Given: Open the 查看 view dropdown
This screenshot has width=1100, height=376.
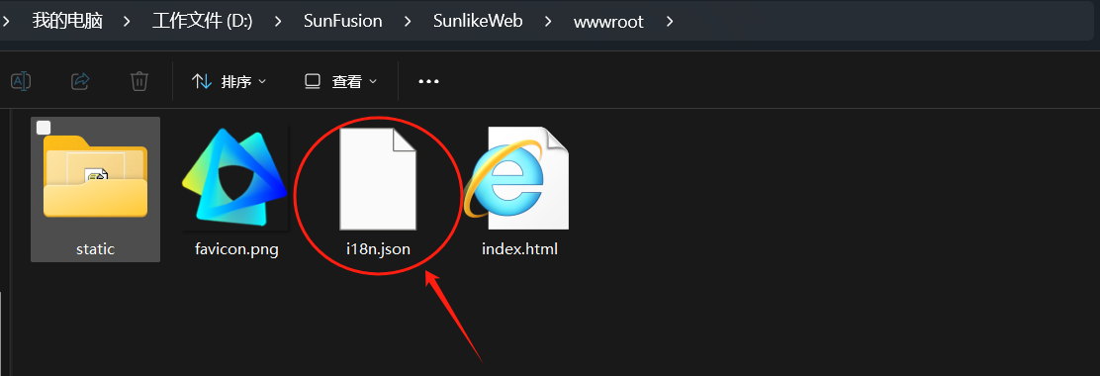Looking at the screenshot, I should (x=341, y=81).
